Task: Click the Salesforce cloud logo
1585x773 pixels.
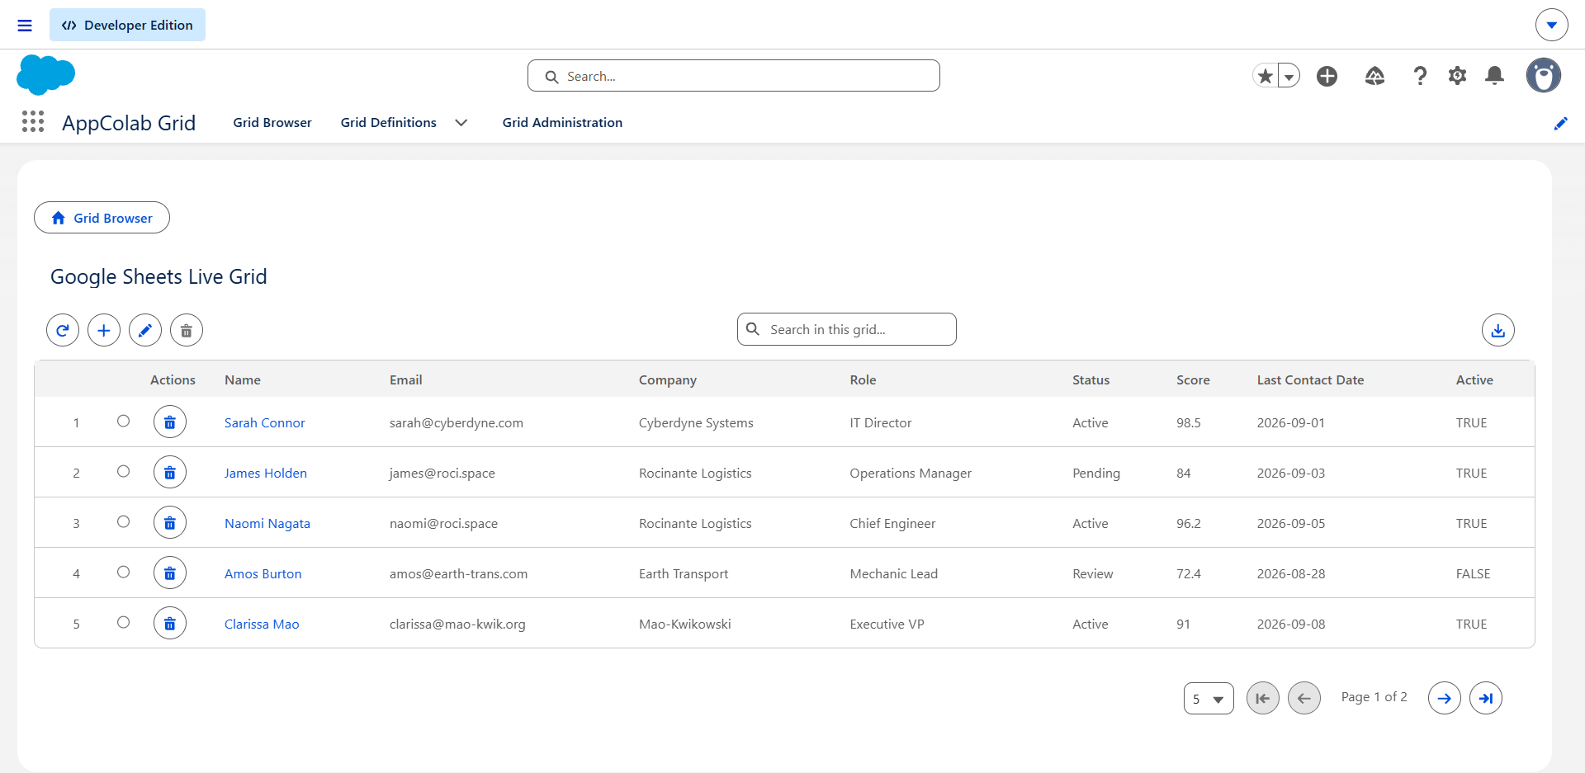Action: coord(45,75)
